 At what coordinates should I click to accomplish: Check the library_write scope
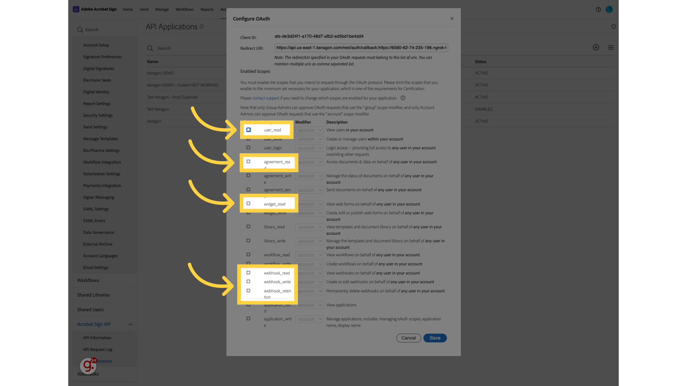[x=248, y=241]
